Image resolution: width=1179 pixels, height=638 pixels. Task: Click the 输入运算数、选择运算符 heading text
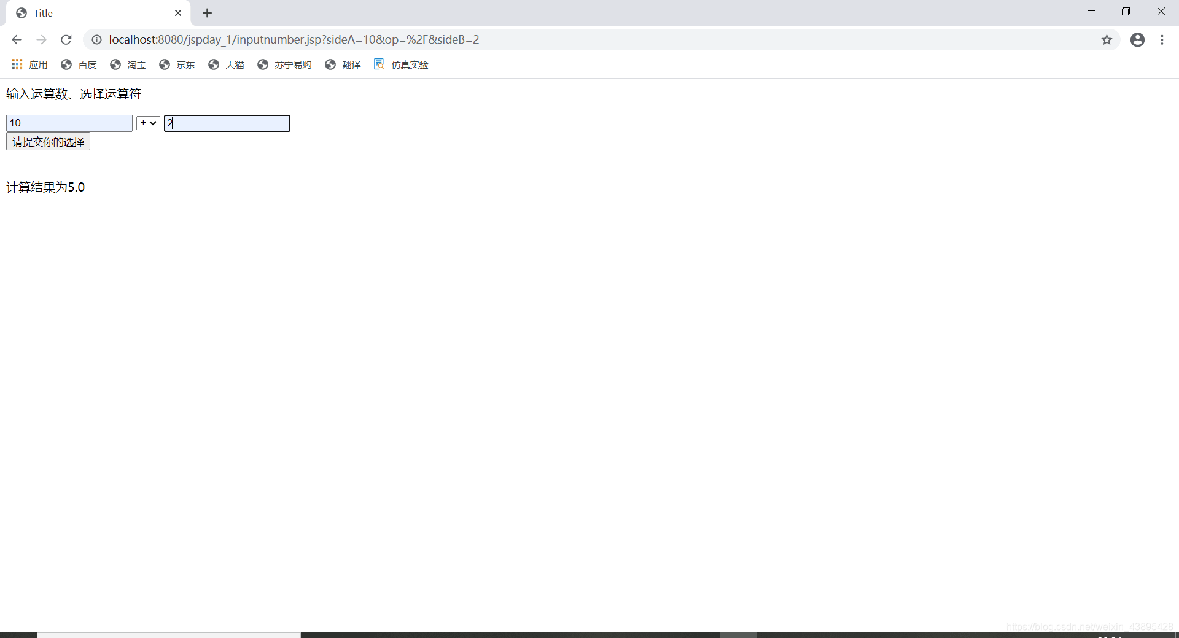pos(74,94)
